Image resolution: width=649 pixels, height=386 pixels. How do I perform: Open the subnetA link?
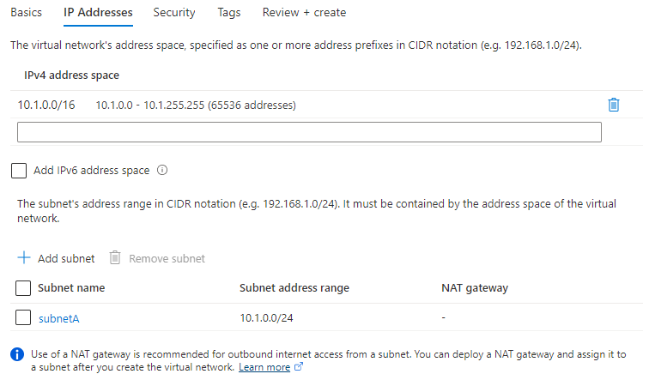point(58,318)
